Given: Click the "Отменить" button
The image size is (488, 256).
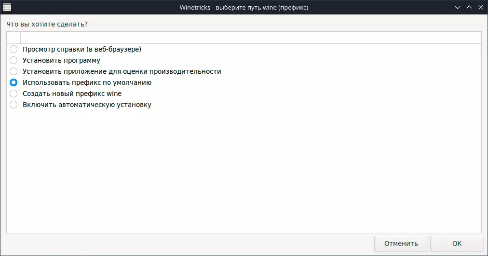Looking at the screenshot, I should pos(401,243).
